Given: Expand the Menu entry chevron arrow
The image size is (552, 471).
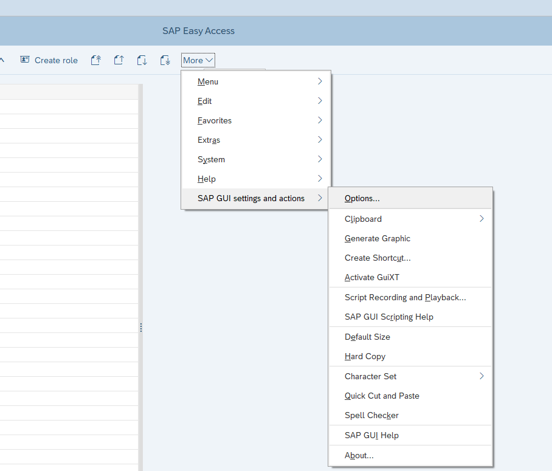Looking at the screenshot, I should click(320, 81).
